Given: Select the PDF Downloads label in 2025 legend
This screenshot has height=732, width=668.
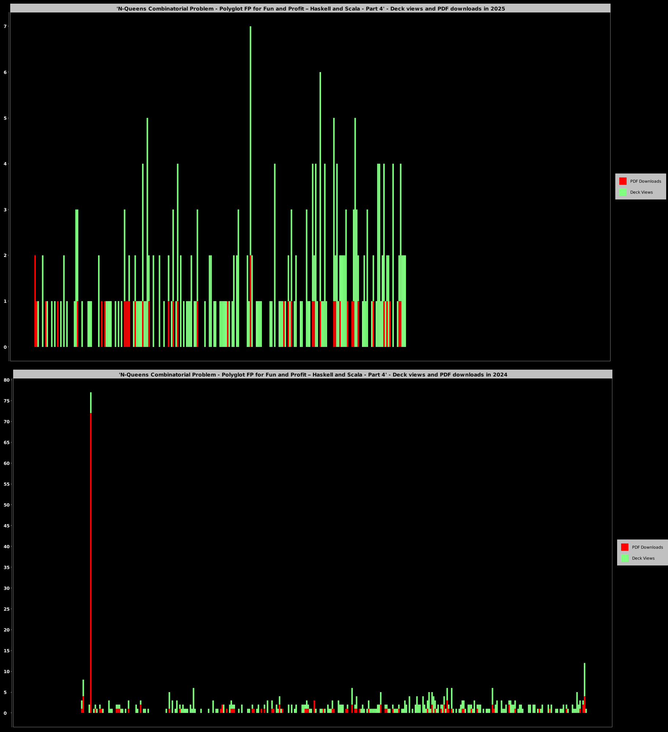Looking at the screenshot, I should [646, 181].
